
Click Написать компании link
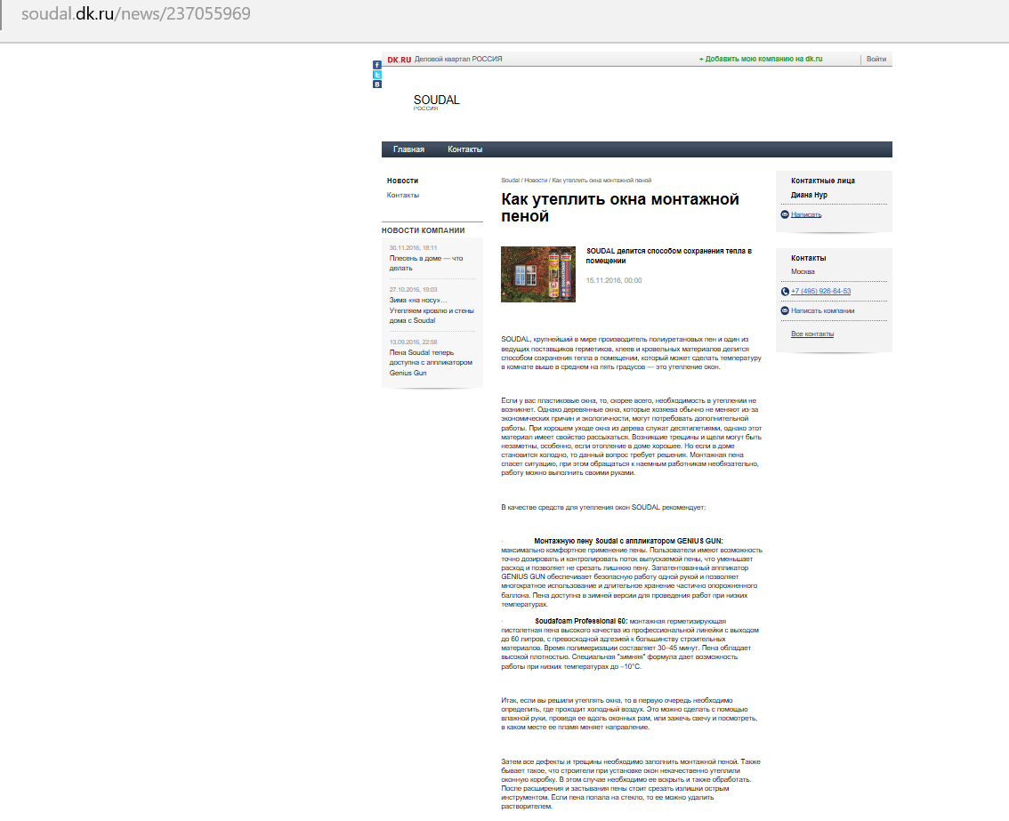point(822,310)
